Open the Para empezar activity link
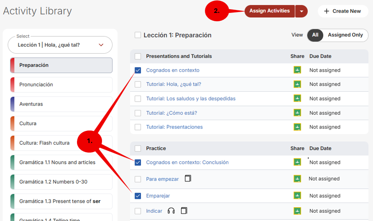The height and width of the screenshot is (221, 373). coord(162,179)
